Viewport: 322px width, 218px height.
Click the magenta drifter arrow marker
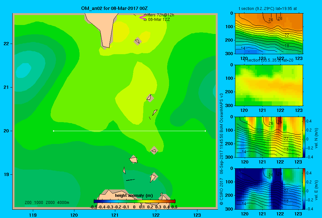(x=142, y=18)
